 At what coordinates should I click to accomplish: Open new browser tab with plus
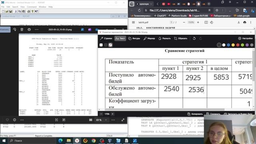point(209,4)
